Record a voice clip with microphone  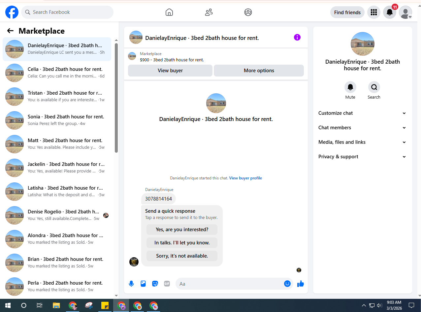point(131,284)
